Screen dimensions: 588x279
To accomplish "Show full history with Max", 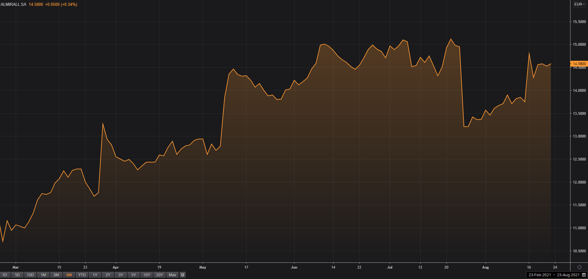I will (x=172, y=275).
